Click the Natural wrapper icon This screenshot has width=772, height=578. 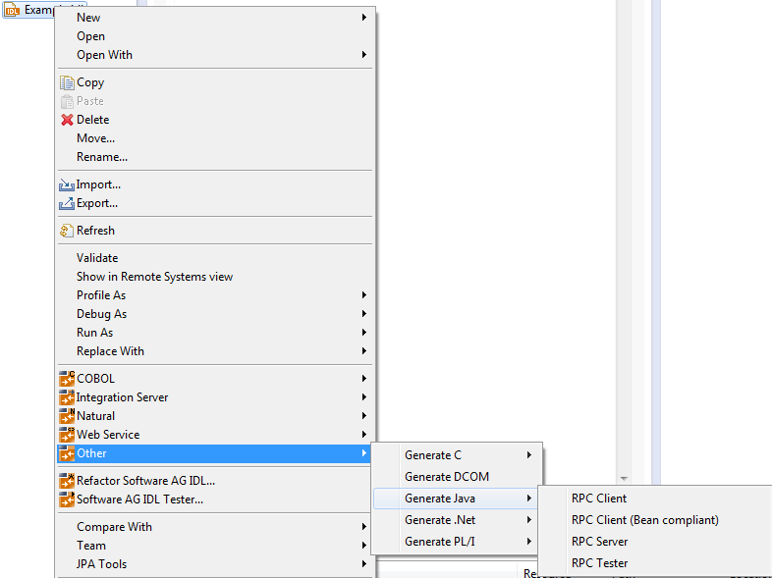[67, 416]
